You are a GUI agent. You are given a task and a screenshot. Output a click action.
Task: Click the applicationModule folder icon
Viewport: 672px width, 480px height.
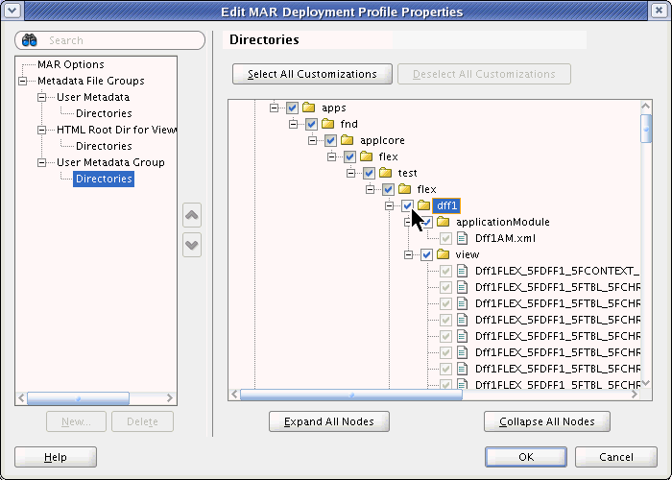(x=443, y=222)
